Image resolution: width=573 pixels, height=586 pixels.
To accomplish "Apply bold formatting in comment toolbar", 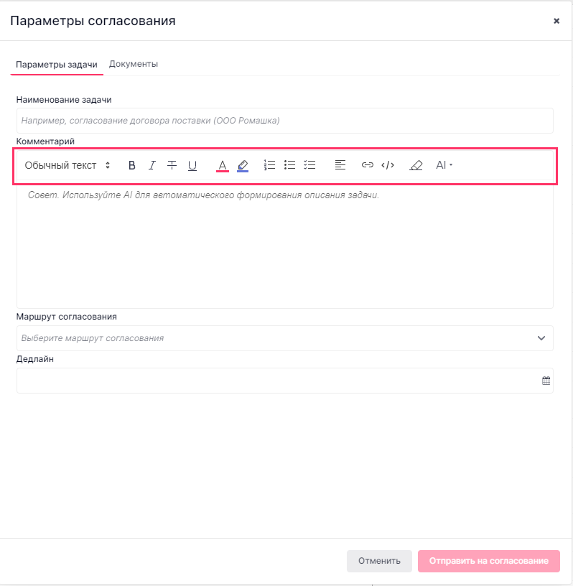I will coord(131,165).
